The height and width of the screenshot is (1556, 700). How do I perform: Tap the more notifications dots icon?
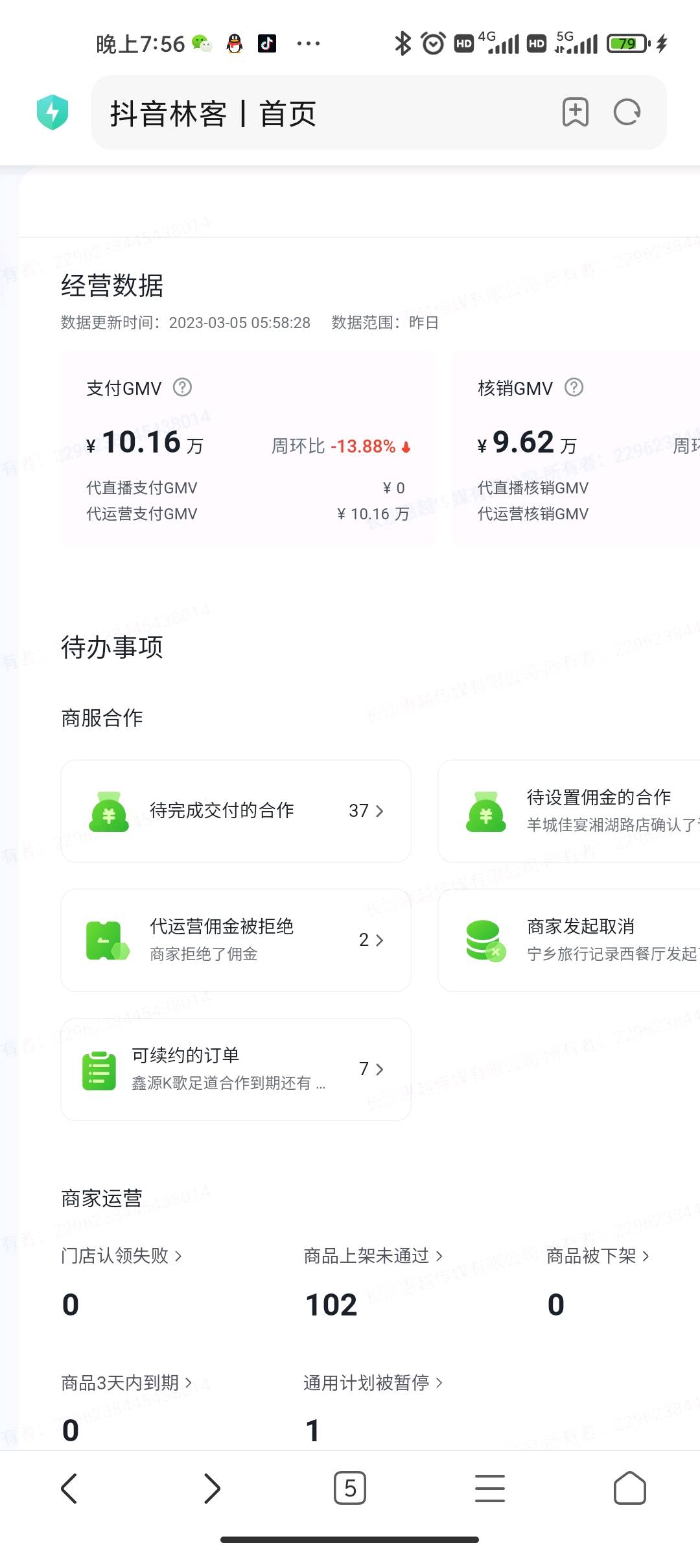coord(309,43)
